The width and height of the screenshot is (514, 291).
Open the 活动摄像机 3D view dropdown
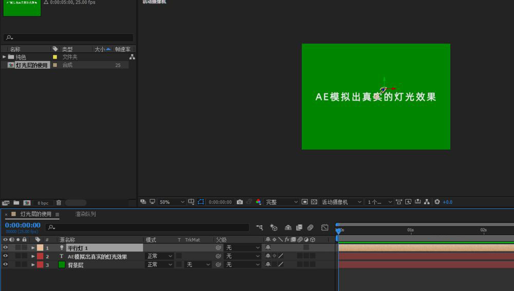341,202
